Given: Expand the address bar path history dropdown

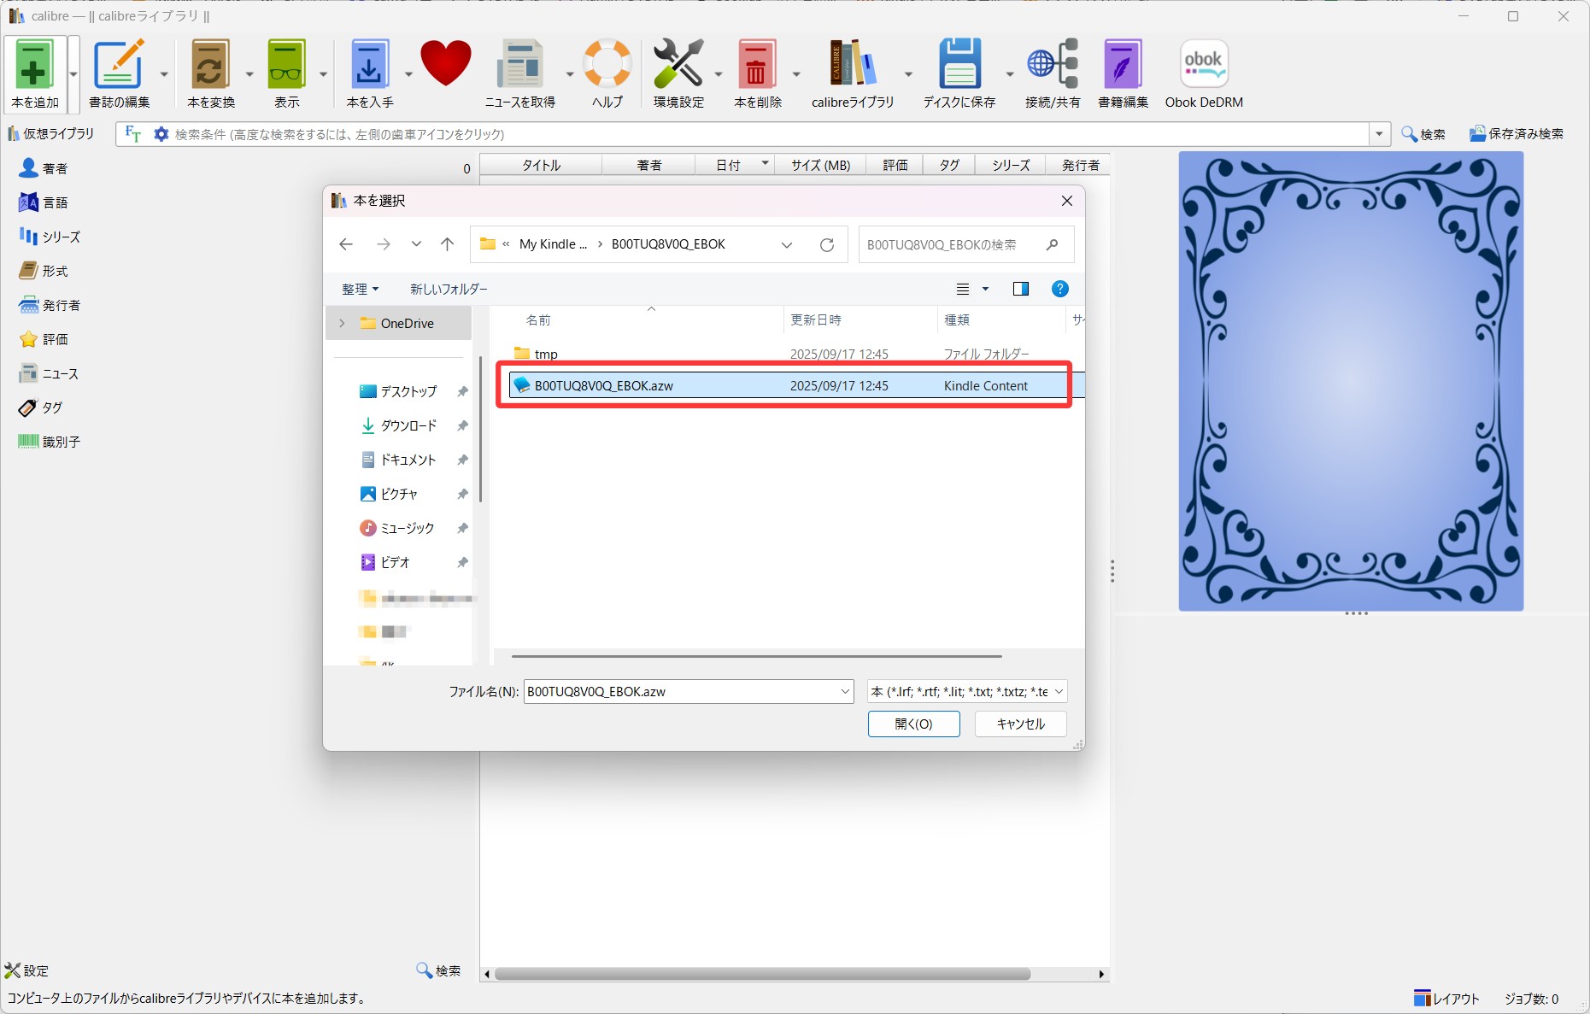Looking at the screenshot, I should point(786,245).
